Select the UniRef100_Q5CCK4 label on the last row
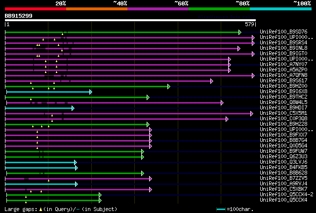This screenshot has width=316, height=213. coord(283,200)
